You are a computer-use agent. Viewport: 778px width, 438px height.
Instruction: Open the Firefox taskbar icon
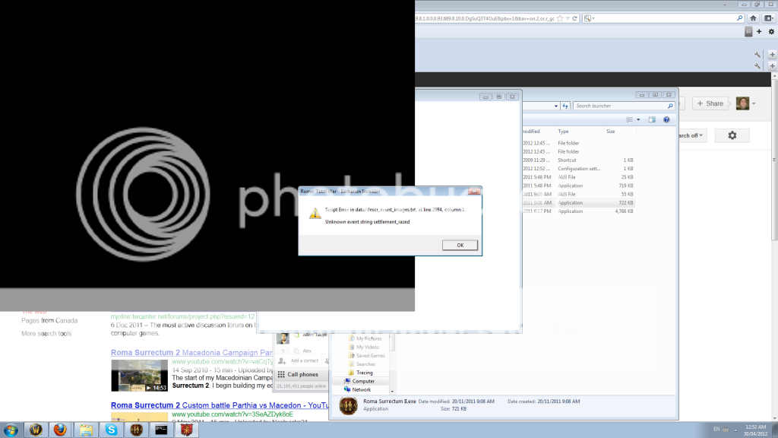pos(60,430)
